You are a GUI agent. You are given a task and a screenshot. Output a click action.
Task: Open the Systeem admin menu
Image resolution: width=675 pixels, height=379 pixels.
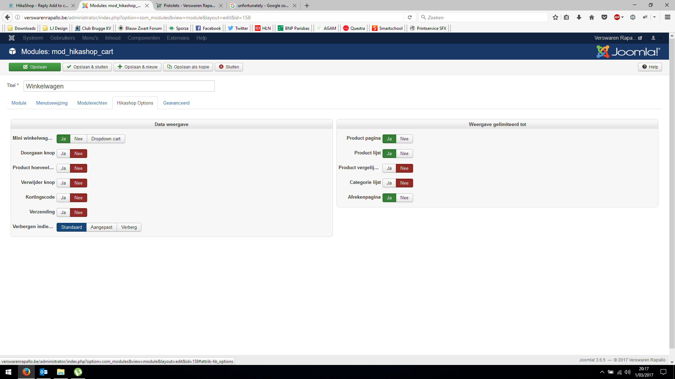tap(33, 38)
